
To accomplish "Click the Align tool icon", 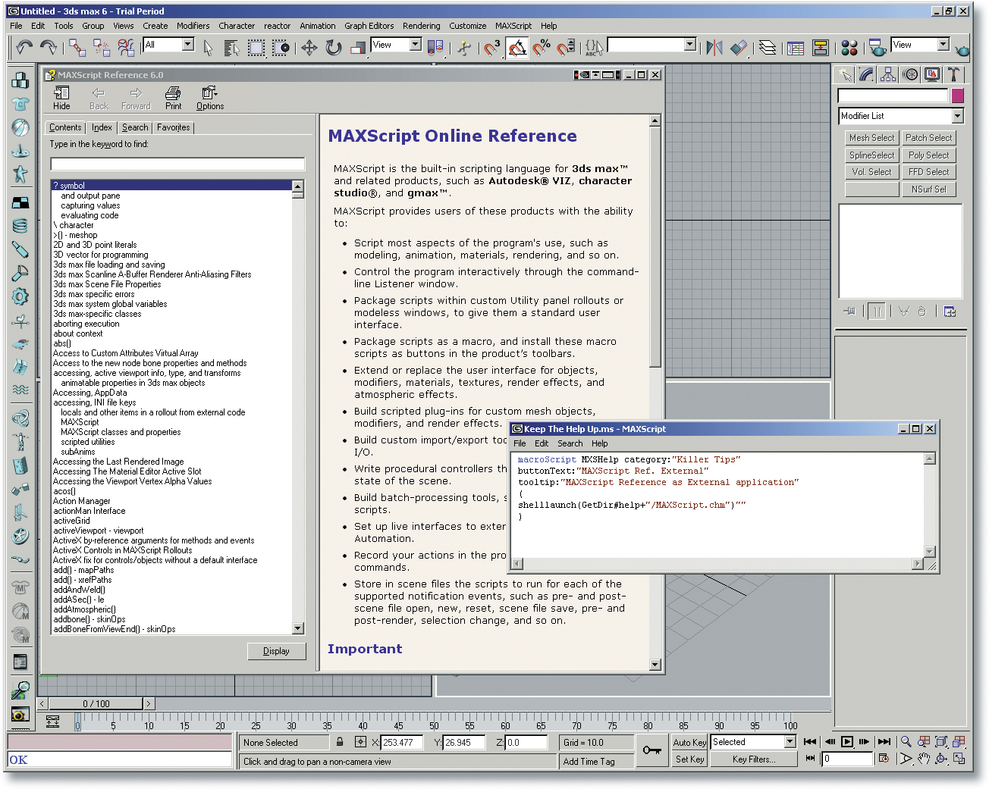I will pos(739,48).
